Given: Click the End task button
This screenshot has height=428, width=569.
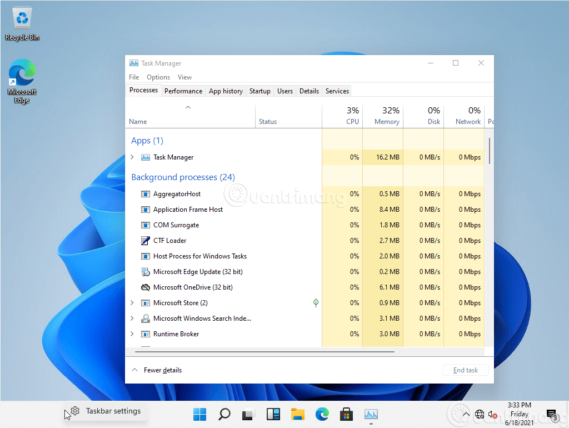Looking at the screenshot, I should (465, 370).
